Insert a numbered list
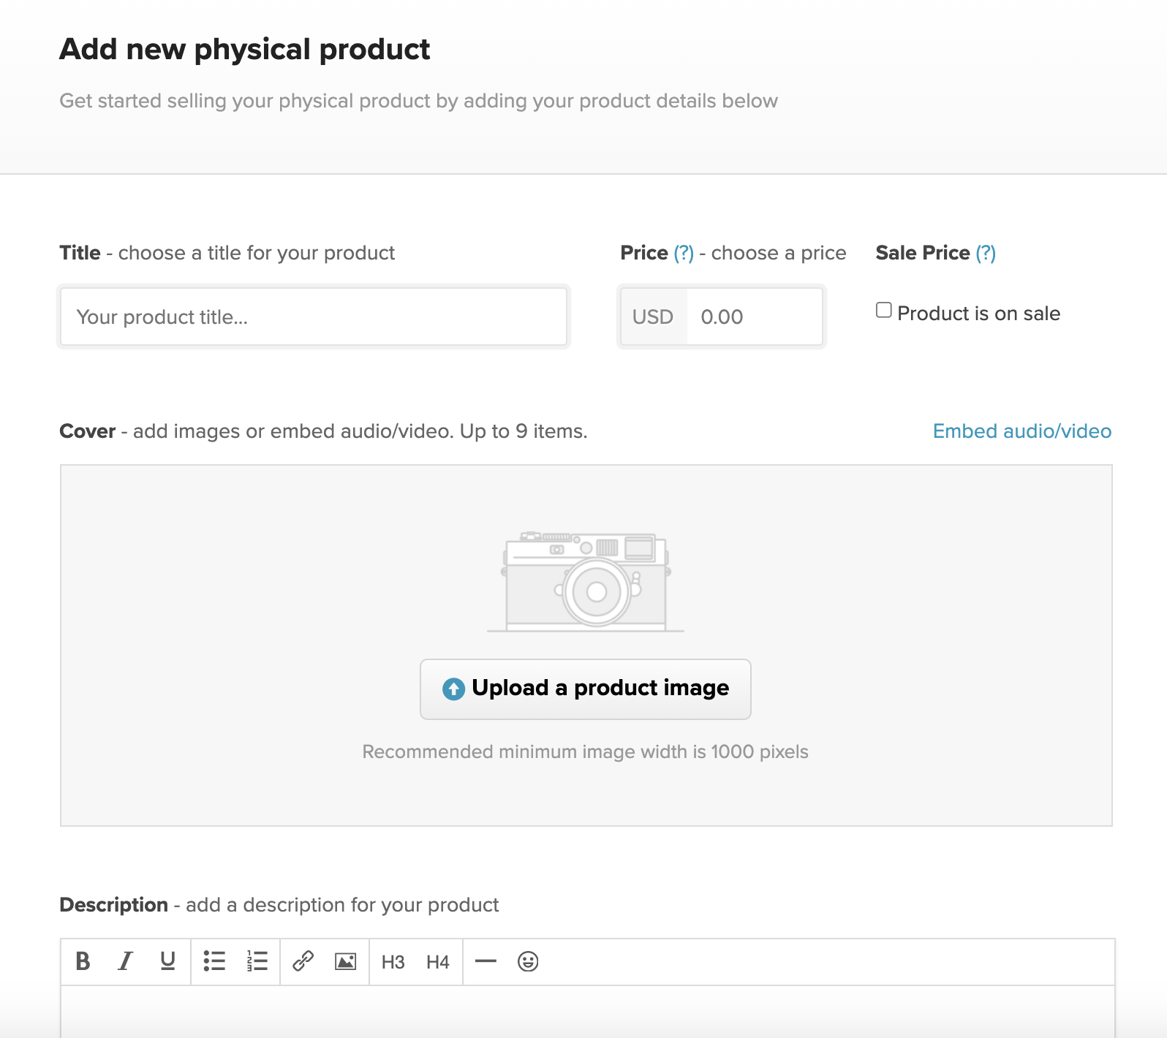 257,961
